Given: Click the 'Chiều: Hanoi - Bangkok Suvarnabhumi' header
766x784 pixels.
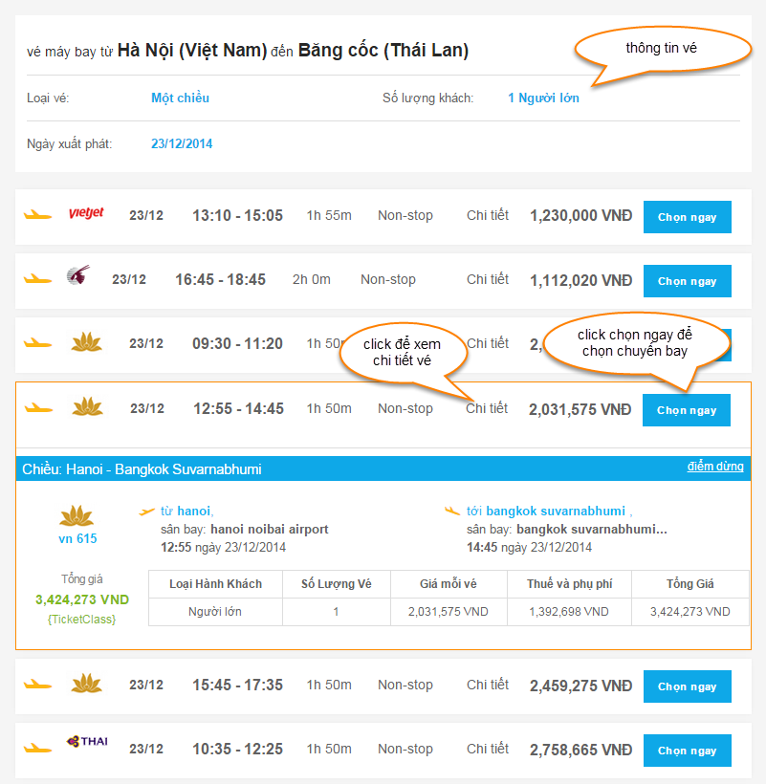Looking at the screenshot, I should 142,469.
